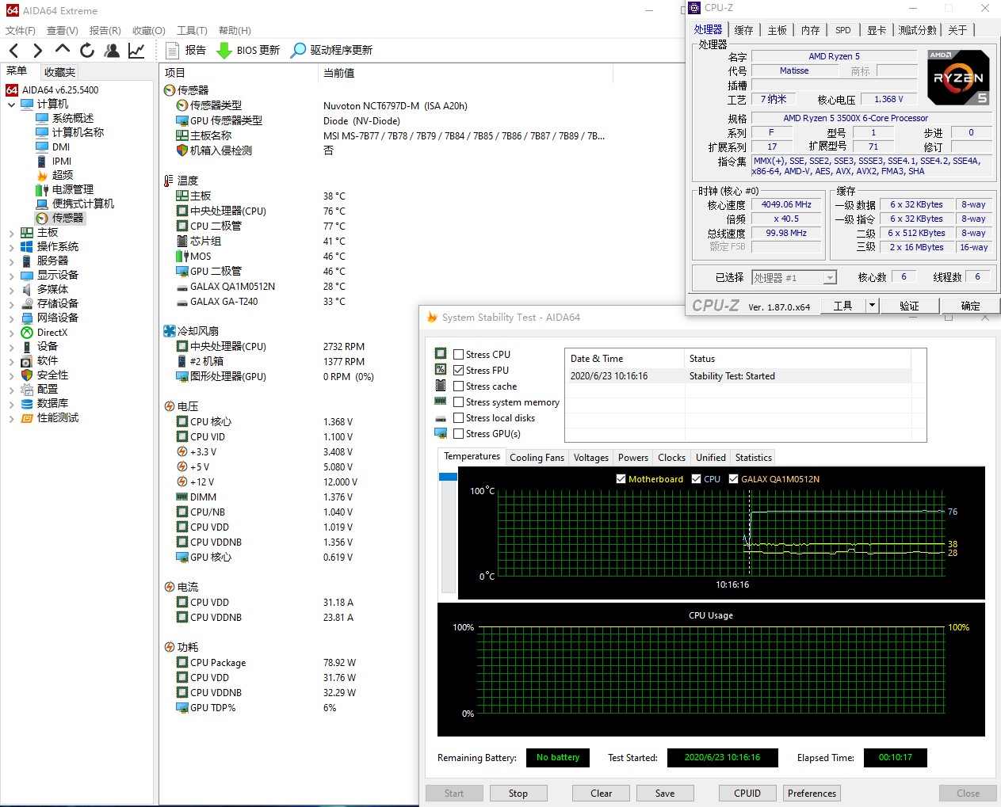Select the DMI tree item
This screenshot has height=807, width=1001.
click(61, 147)
